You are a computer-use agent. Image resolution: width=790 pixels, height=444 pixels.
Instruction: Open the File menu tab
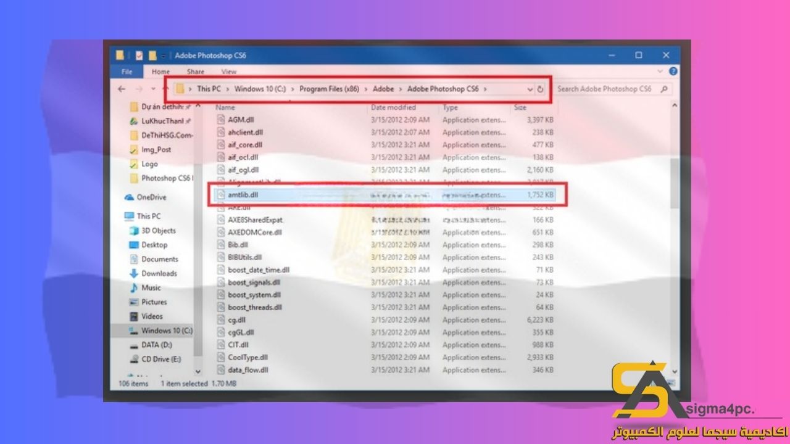[x=127, y=72]
